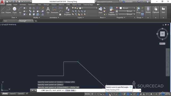Screen dimensions: 171x96
Task: Click the Rotate tool in Modify panel
Action: (x=34, y=8)
